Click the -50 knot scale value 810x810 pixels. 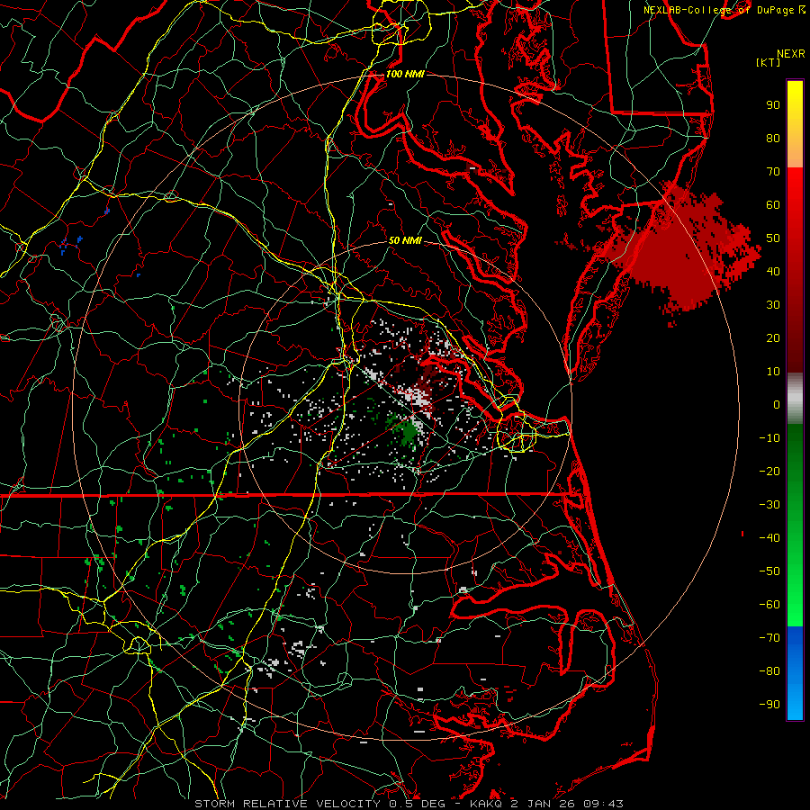769,571
